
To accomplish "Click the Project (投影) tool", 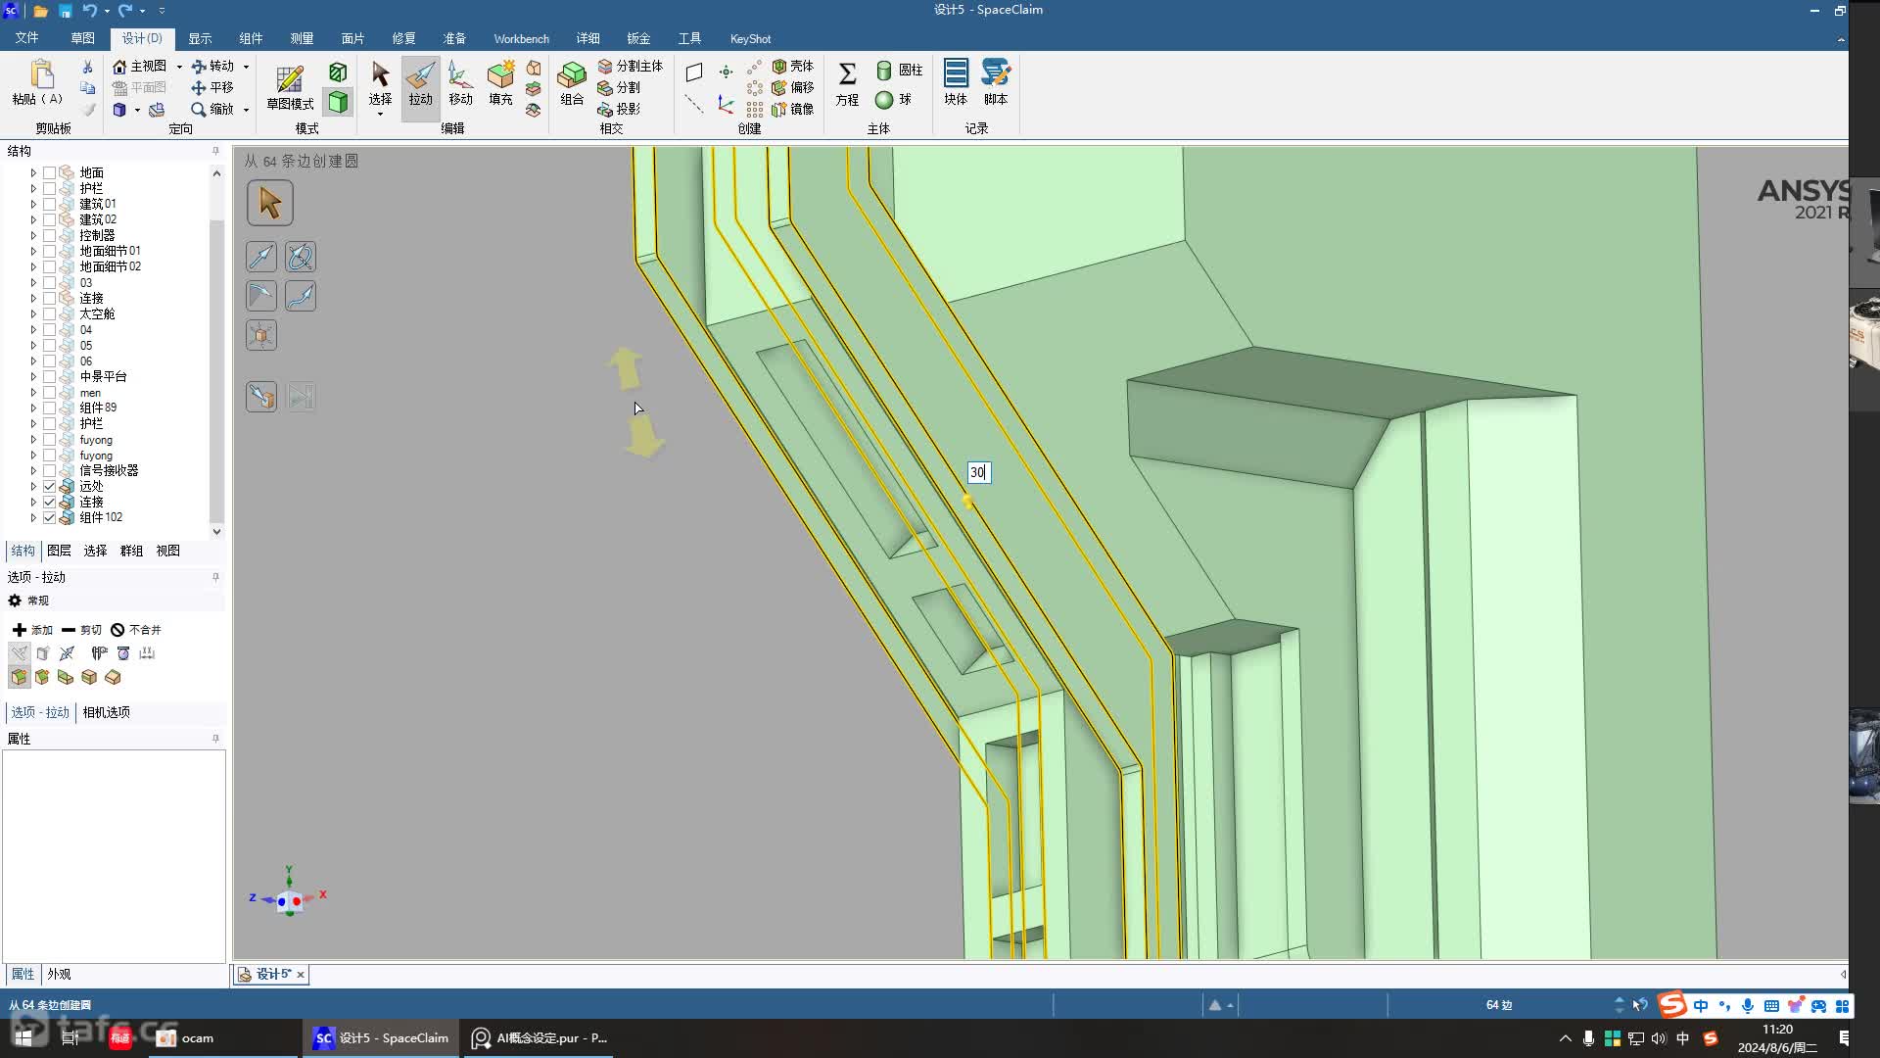I will pos(619,109).
